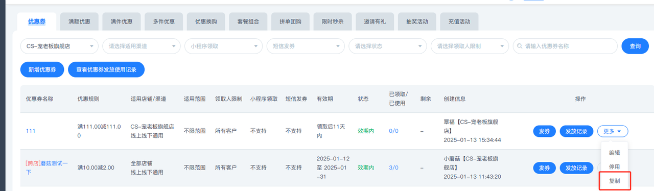Expand the 请选择适用渠道 dropdown
654x191 pixels.
pyautogui.click(x=142, y=46)
